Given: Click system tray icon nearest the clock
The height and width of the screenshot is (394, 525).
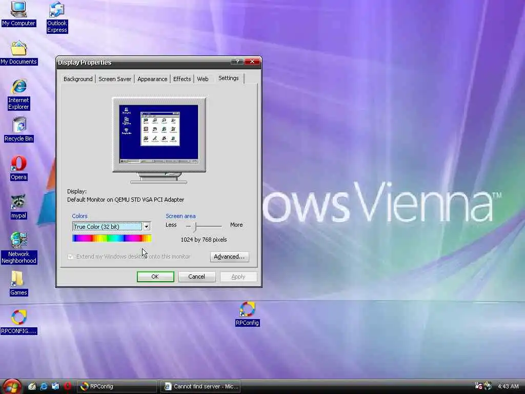Looking at the screenshot, I should (488, 386).
